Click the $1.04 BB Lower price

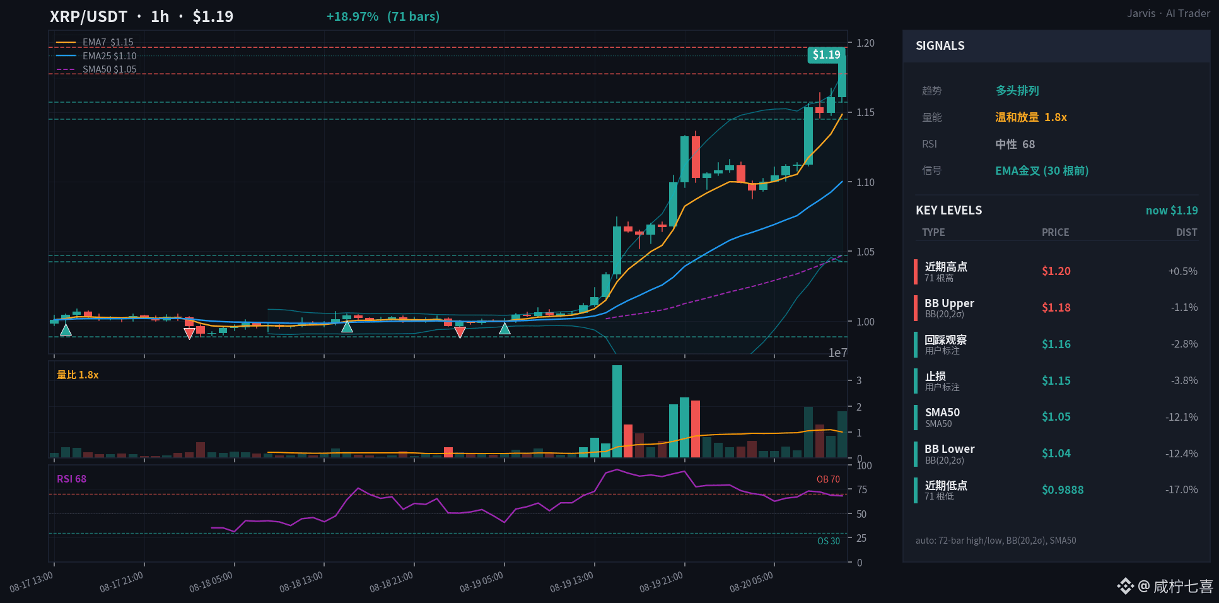pos(1056,454)
